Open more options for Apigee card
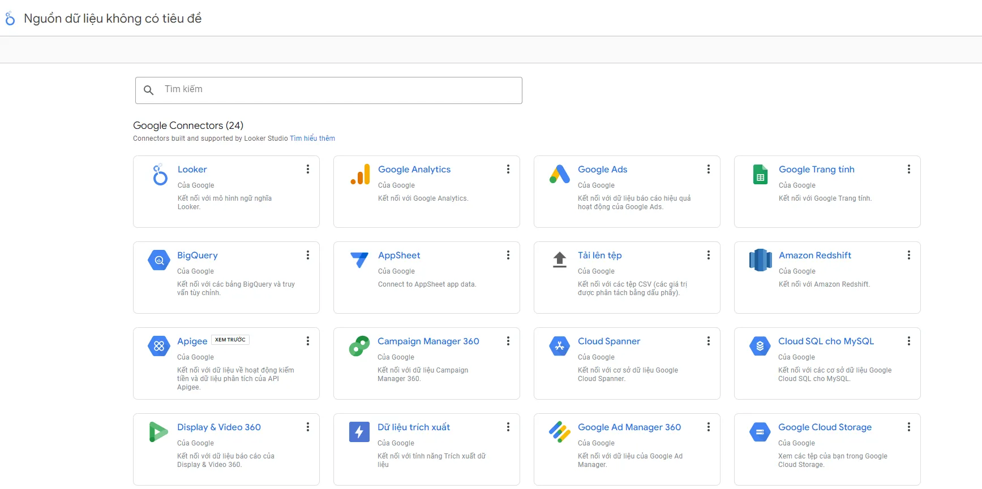The height and width of the screenshot is (489, 982). pos(308,341)
